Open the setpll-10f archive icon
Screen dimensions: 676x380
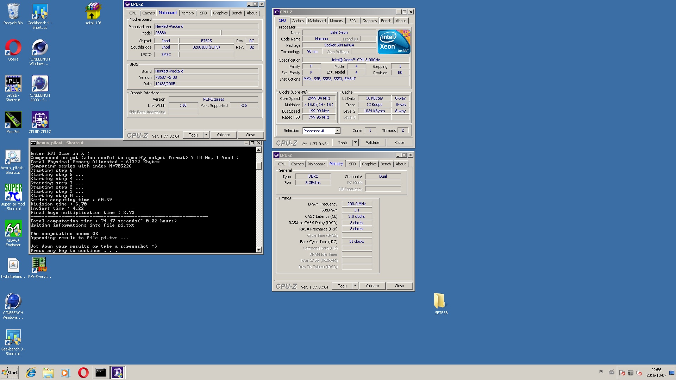93,14
